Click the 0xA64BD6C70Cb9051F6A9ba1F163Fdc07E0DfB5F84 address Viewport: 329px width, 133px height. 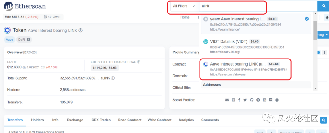(x=249, y=70)
